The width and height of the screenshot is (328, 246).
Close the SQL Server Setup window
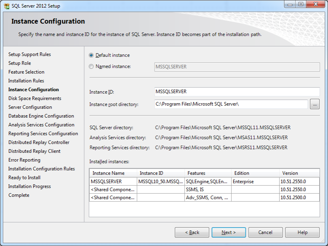[316, 4]
